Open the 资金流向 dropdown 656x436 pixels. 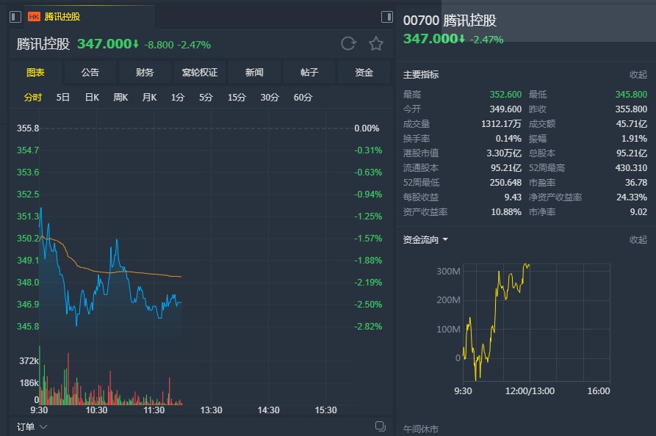click(425, 239)
